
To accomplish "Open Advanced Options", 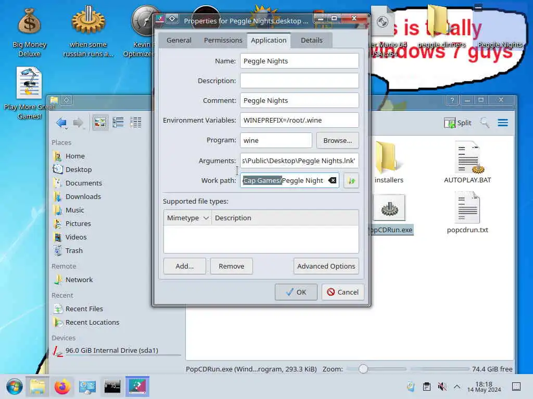I will [x=326, y=267].
